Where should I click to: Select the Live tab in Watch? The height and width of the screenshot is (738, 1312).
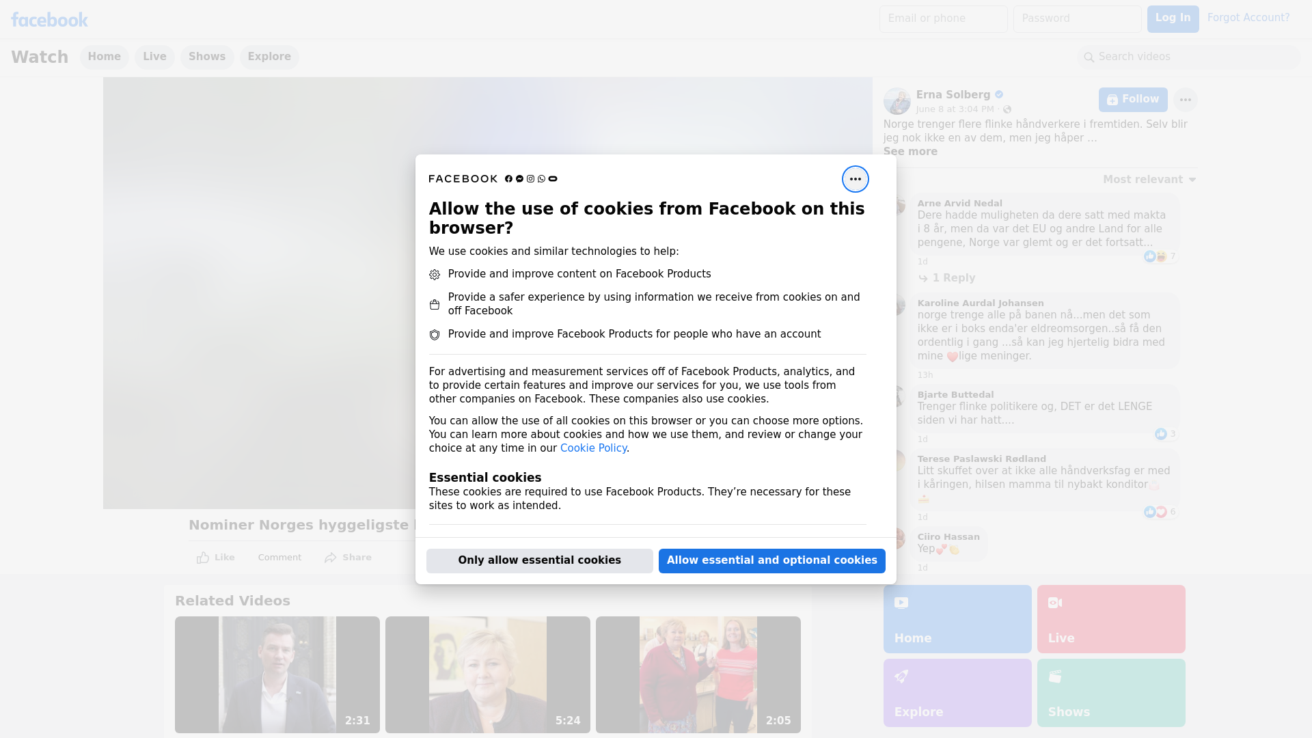[154, 57]
